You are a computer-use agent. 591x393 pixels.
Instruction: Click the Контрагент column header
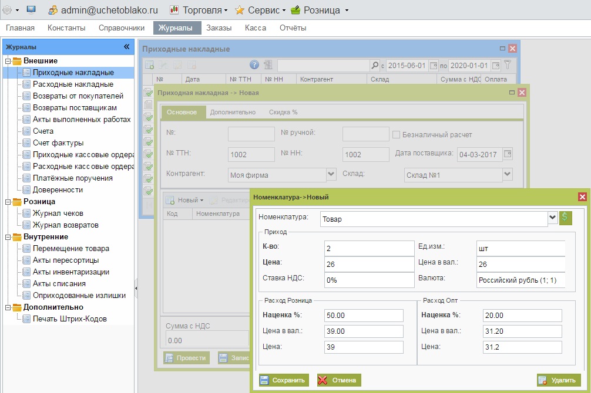tap(331, 79)
